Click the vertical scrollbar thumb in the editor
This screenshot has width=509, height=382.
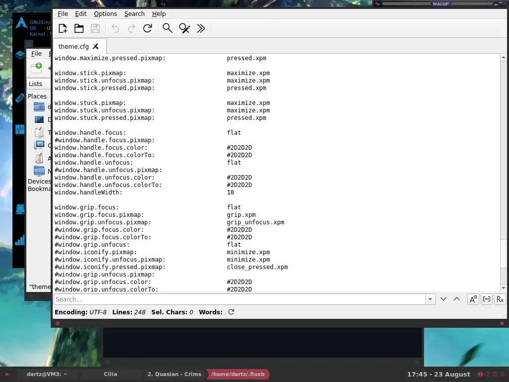coord(503,253)
